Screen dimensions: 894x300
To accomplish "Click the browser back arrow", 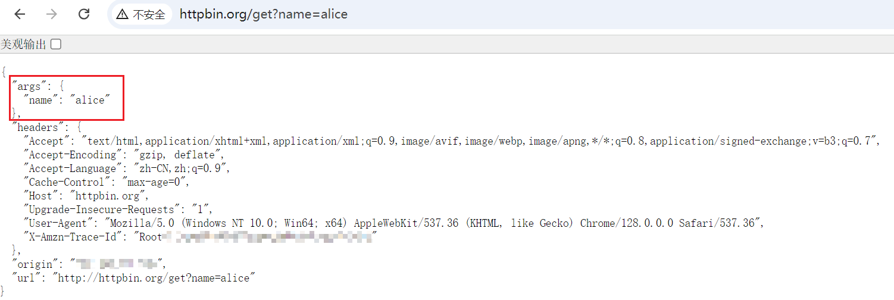I will click(20, 14).
